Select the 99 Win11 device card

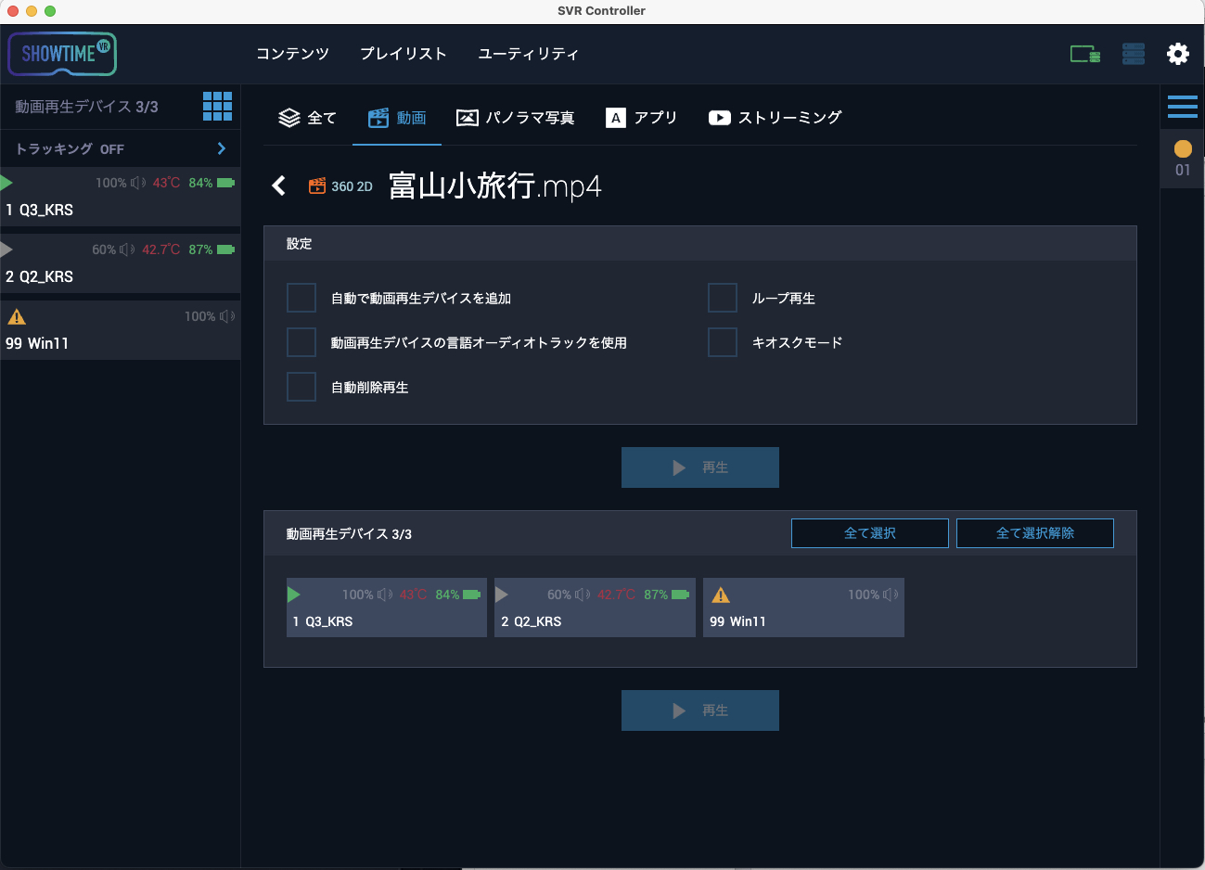tap(803, 608)
